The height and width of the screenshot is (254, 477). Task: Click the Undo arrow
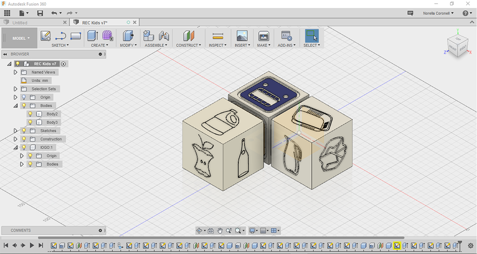tap(54, 13)
